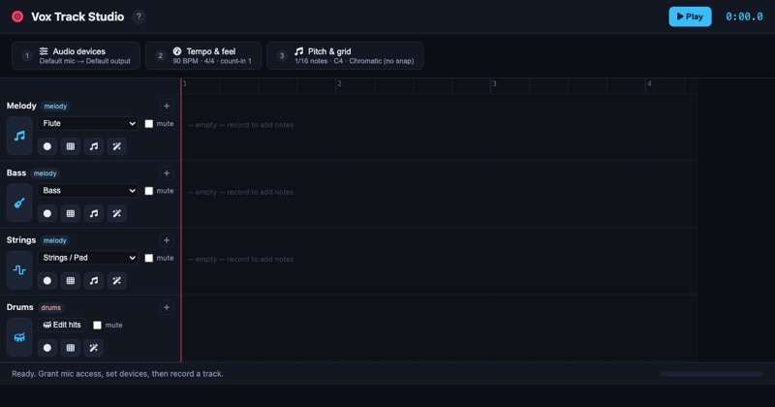Click the Strings track waveform instrument icon
Image resolution: width=775 pixels, height=407 pixels.
tap(19, 270)
